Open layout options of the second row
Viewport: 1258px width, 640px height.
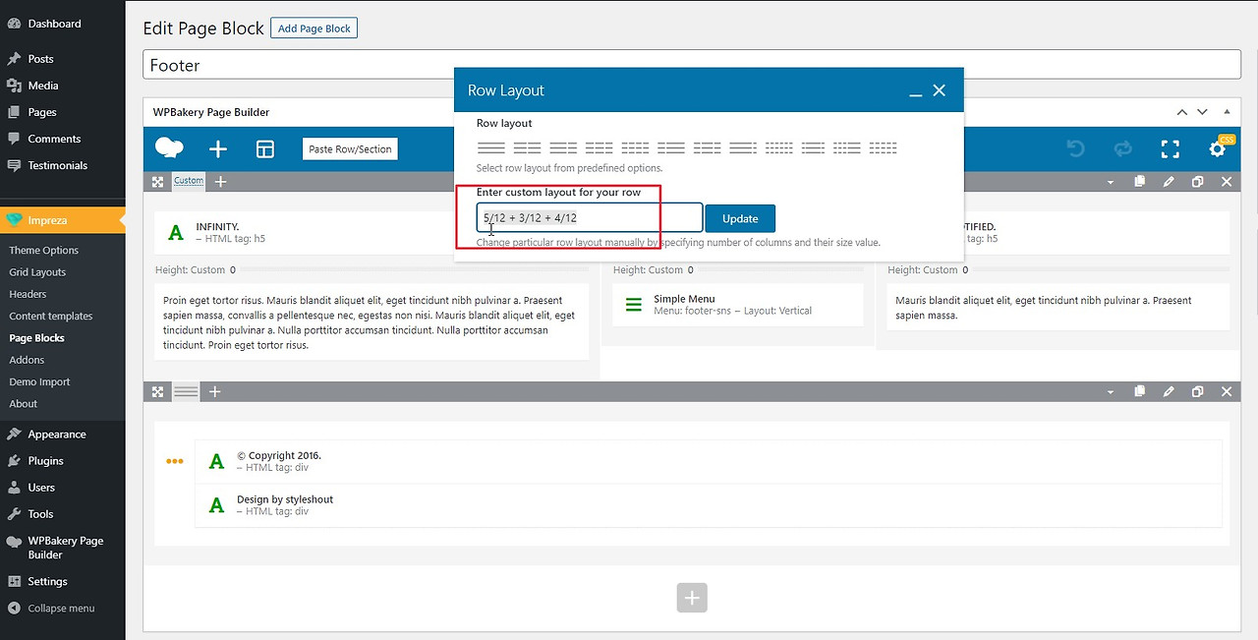point(186,391)
